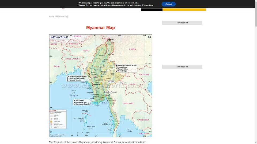Click Ananda Temple label
257x144 pixels.
(75, 80)
